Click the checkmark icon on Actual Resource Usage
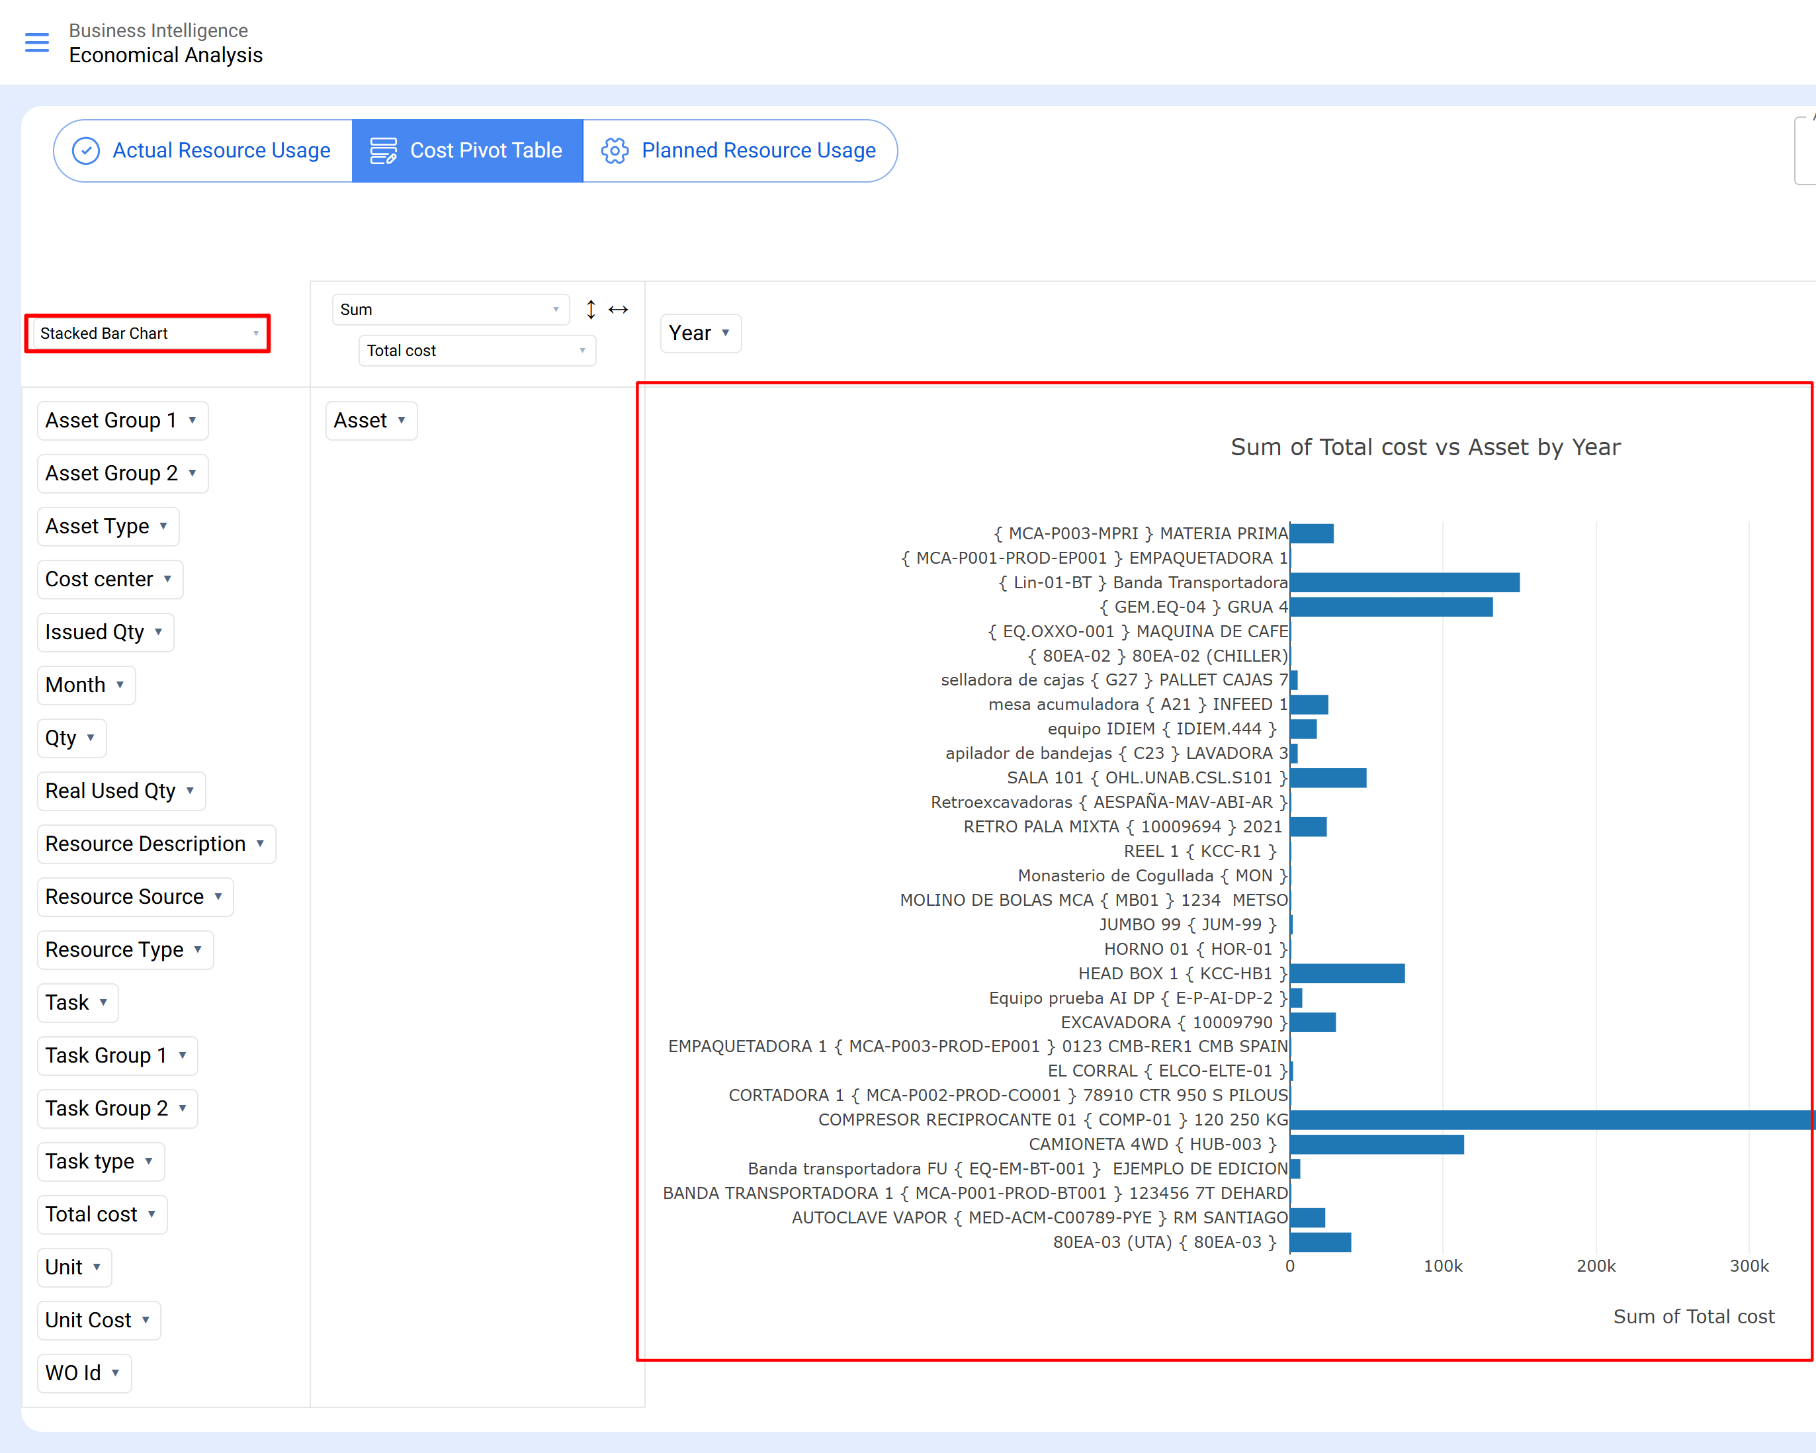 coord(86,151)
